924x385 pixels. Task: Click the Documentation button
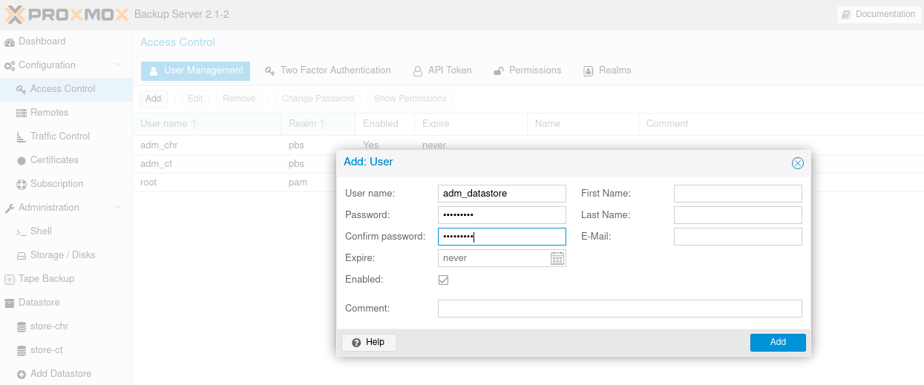(878, 14)
